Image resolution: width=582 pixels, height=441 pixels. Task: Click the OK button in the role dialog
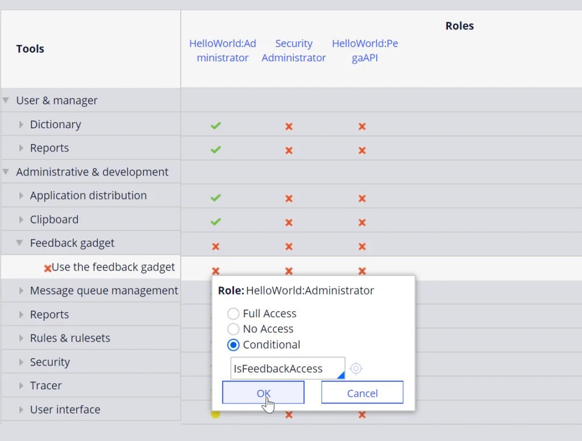[263, 392]
